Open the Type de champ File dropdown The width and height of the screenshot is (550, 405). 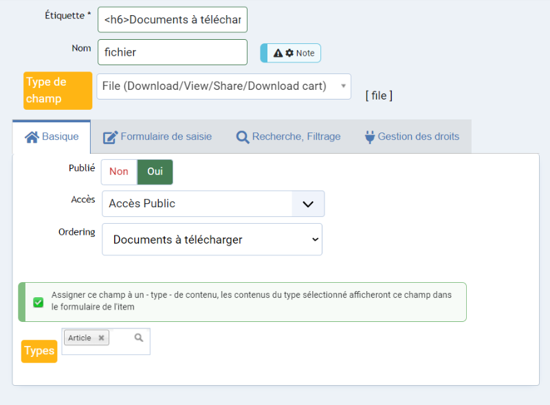[x=224, y=86]
